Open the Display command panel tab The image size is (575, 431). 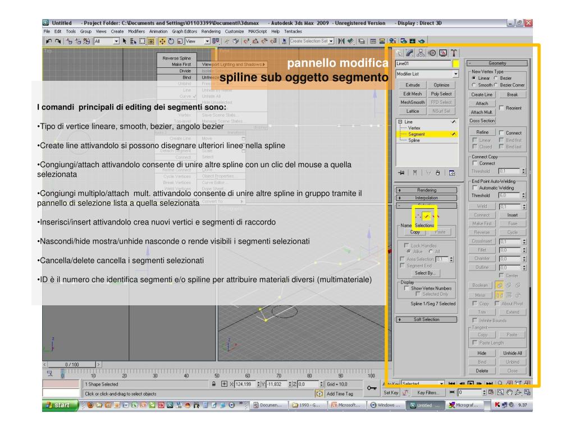click(443, 53)
